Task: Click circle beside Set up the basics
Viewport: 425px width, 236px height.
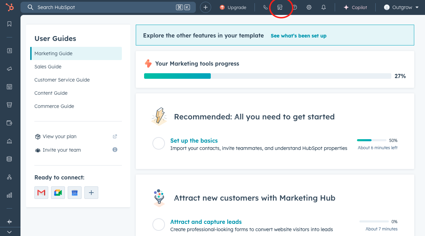Action: (x=159, y=143)
